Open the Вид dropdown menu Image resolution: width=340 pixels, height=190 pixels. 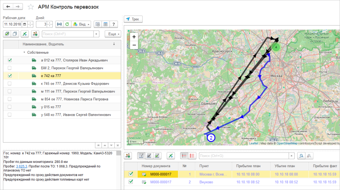(x=81, y=24)
